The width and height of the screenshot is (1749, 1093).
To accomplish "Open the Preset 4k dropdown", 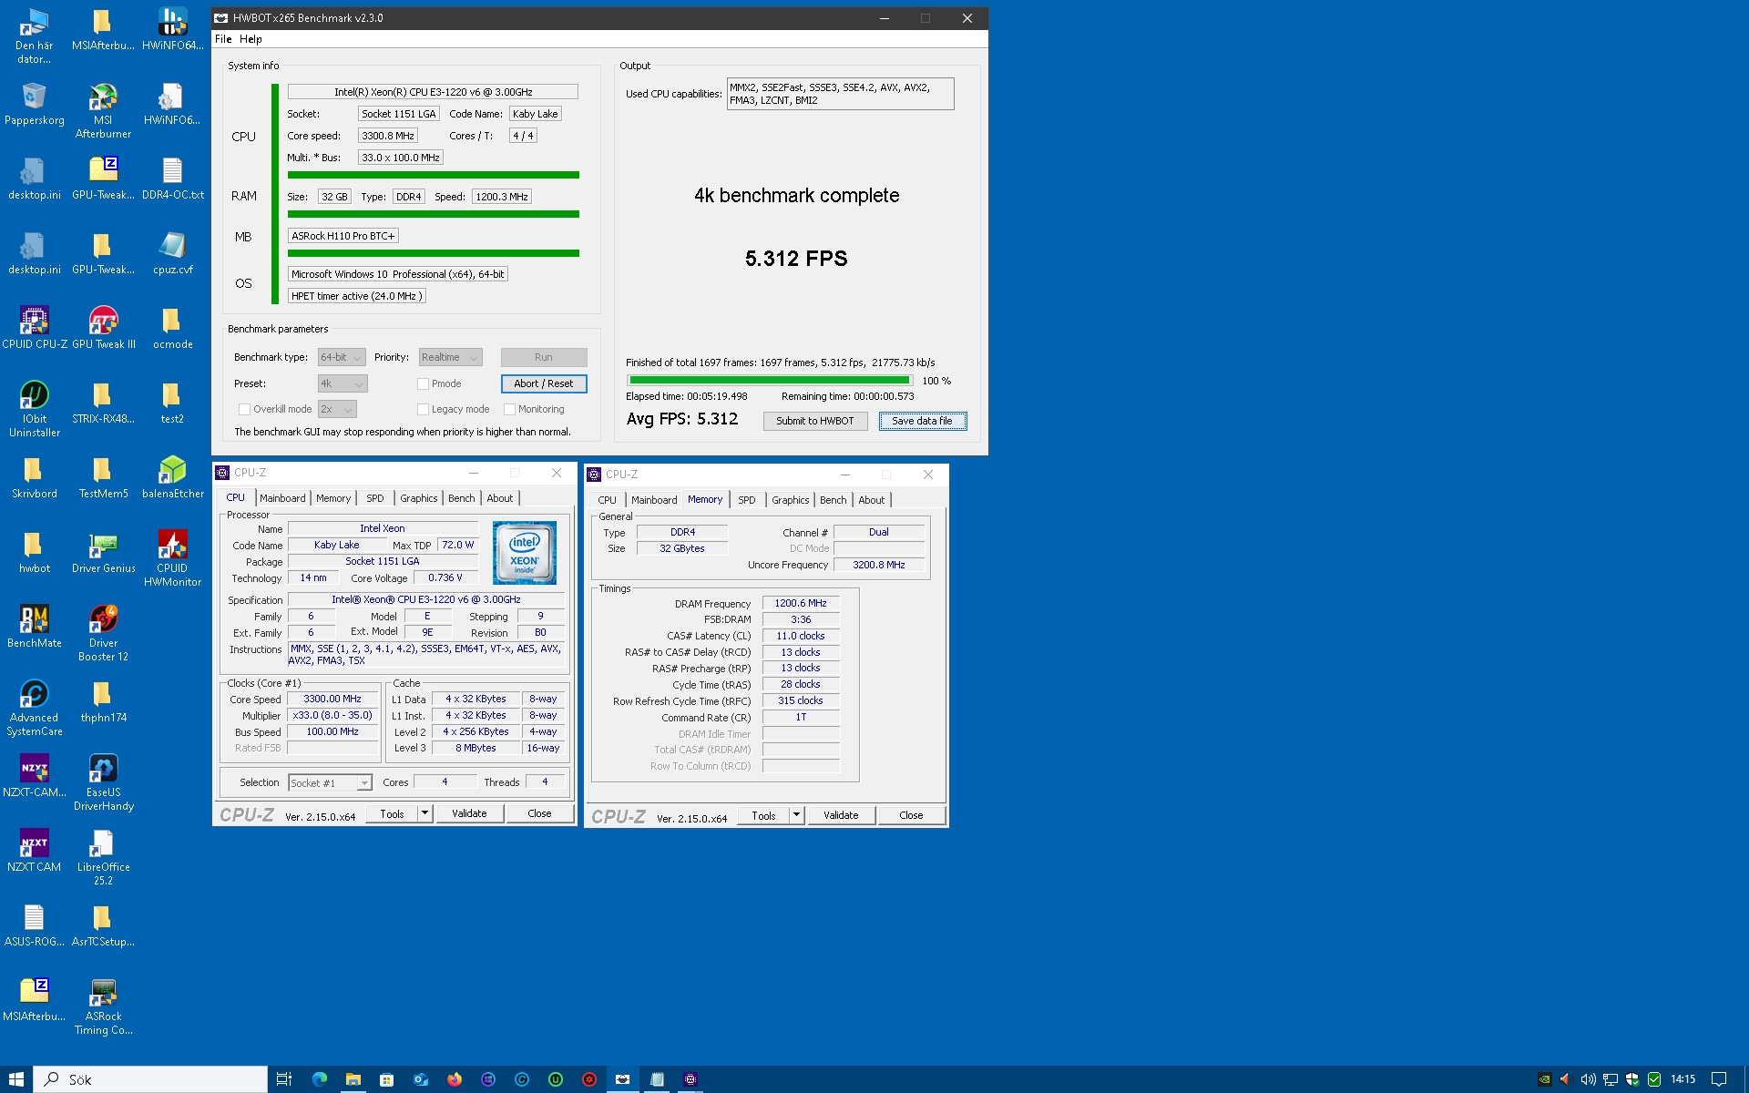I will 343,383.
